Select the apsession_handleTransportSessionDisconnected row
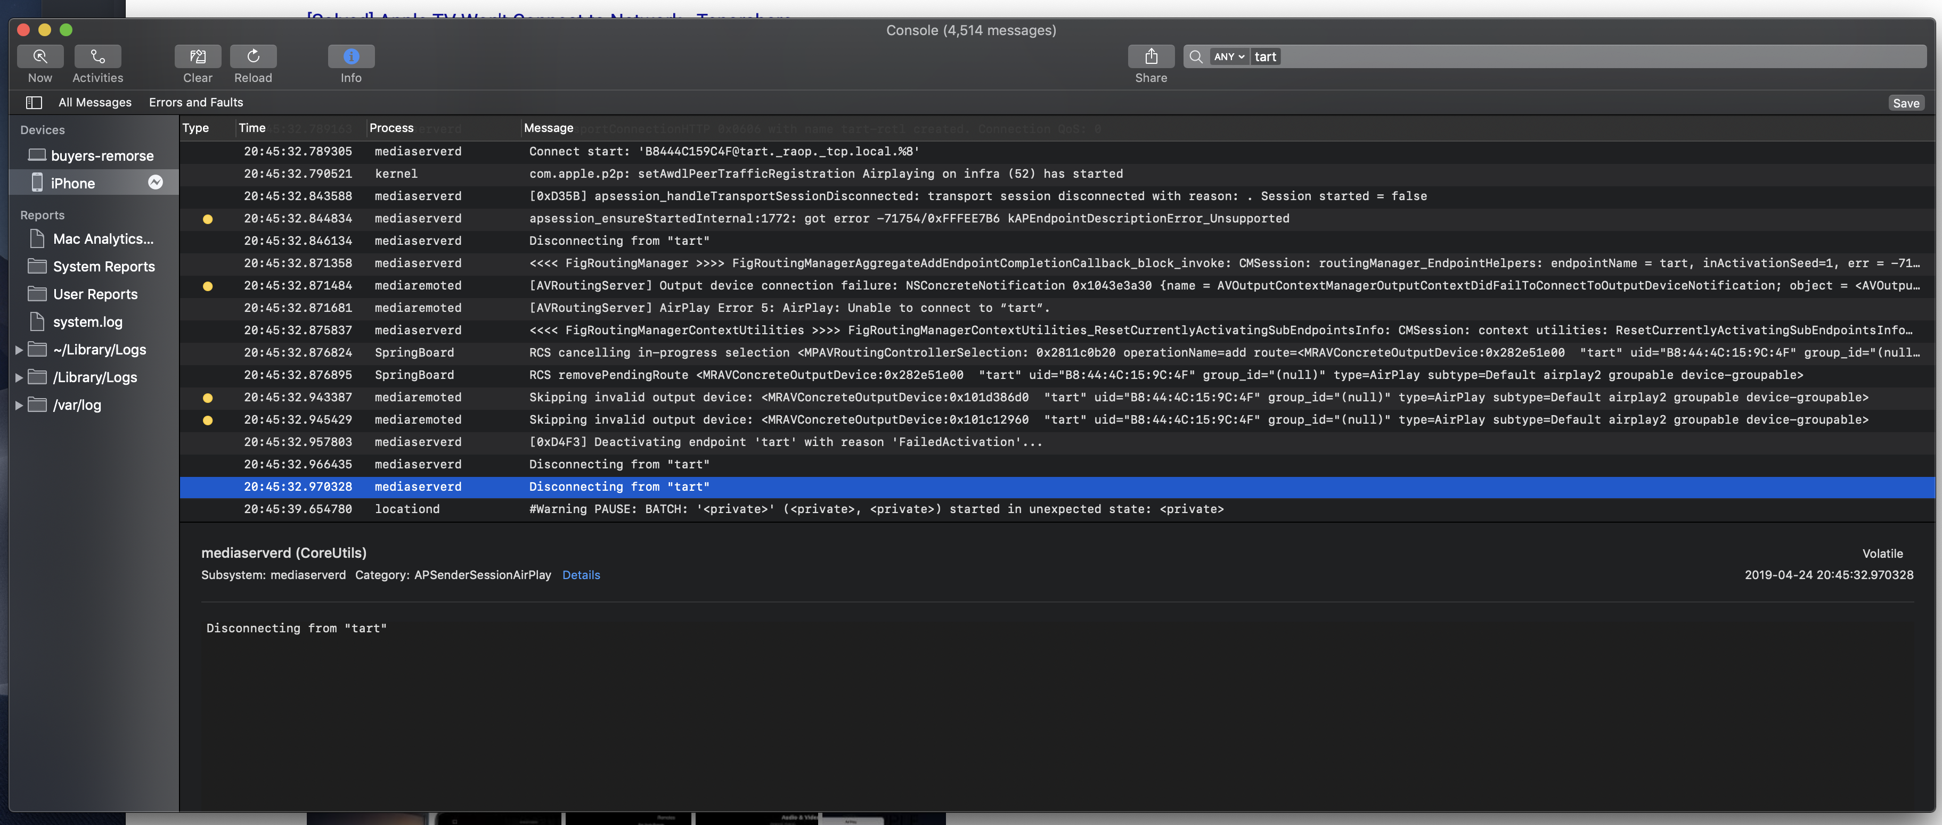 tap(1057, 196)
